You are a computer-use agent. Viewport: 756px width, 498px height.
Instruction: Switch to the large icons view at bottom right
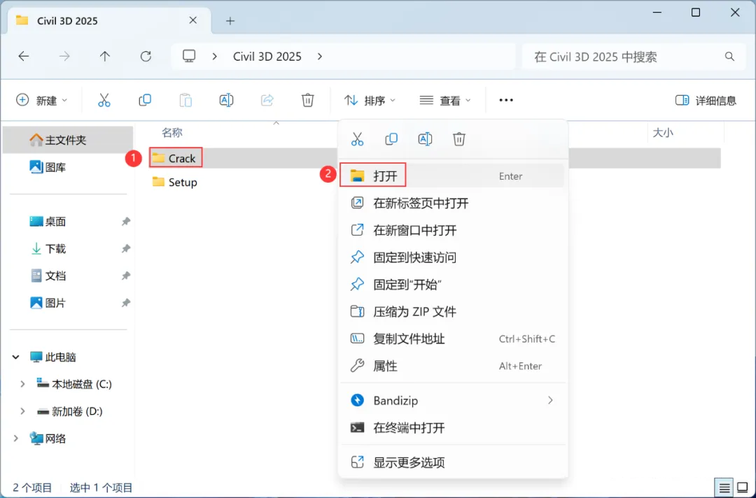click(743, 488)
